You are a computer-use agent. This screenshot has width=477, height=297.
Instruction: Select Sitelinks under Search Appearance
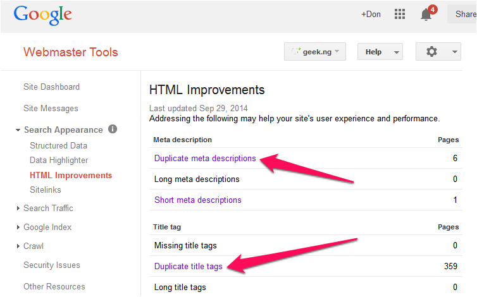click(x=46, y=190)
